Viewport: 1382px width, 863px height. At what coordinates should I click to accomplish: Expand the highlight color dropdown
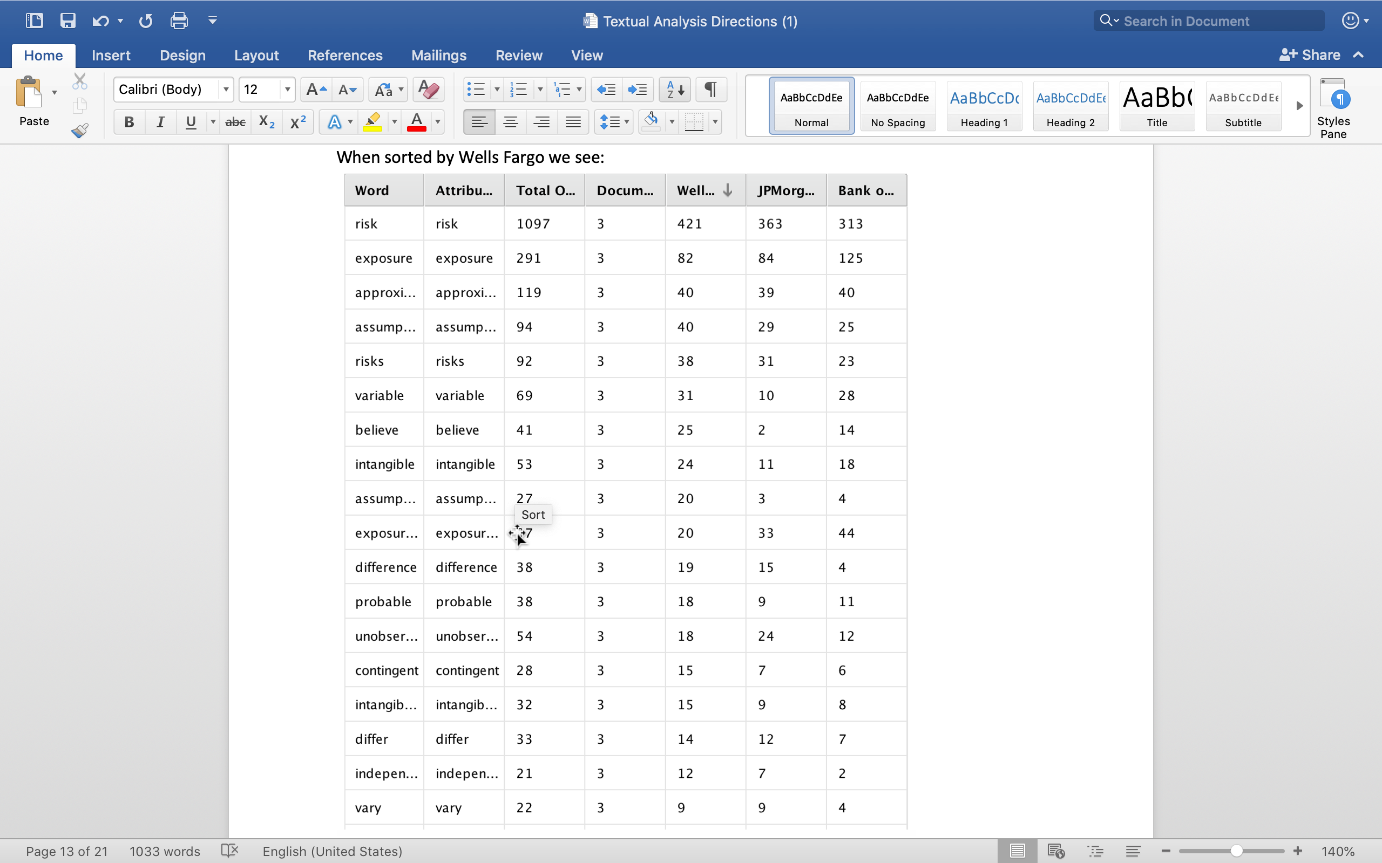click(395, 121)
